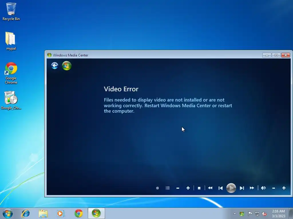Screen dimensions: 293x219
Task: Stop playback with the square button
Action: [199, 188]
